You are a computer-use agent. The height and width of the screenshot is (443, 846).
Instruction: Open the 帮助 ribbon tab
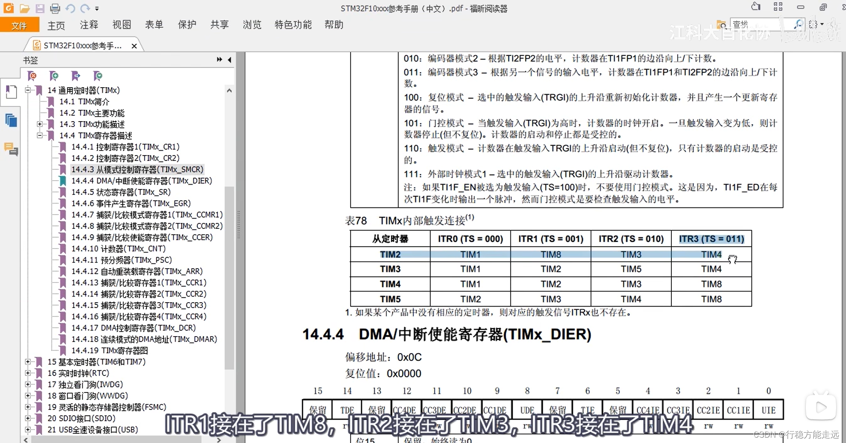[334, 25]
